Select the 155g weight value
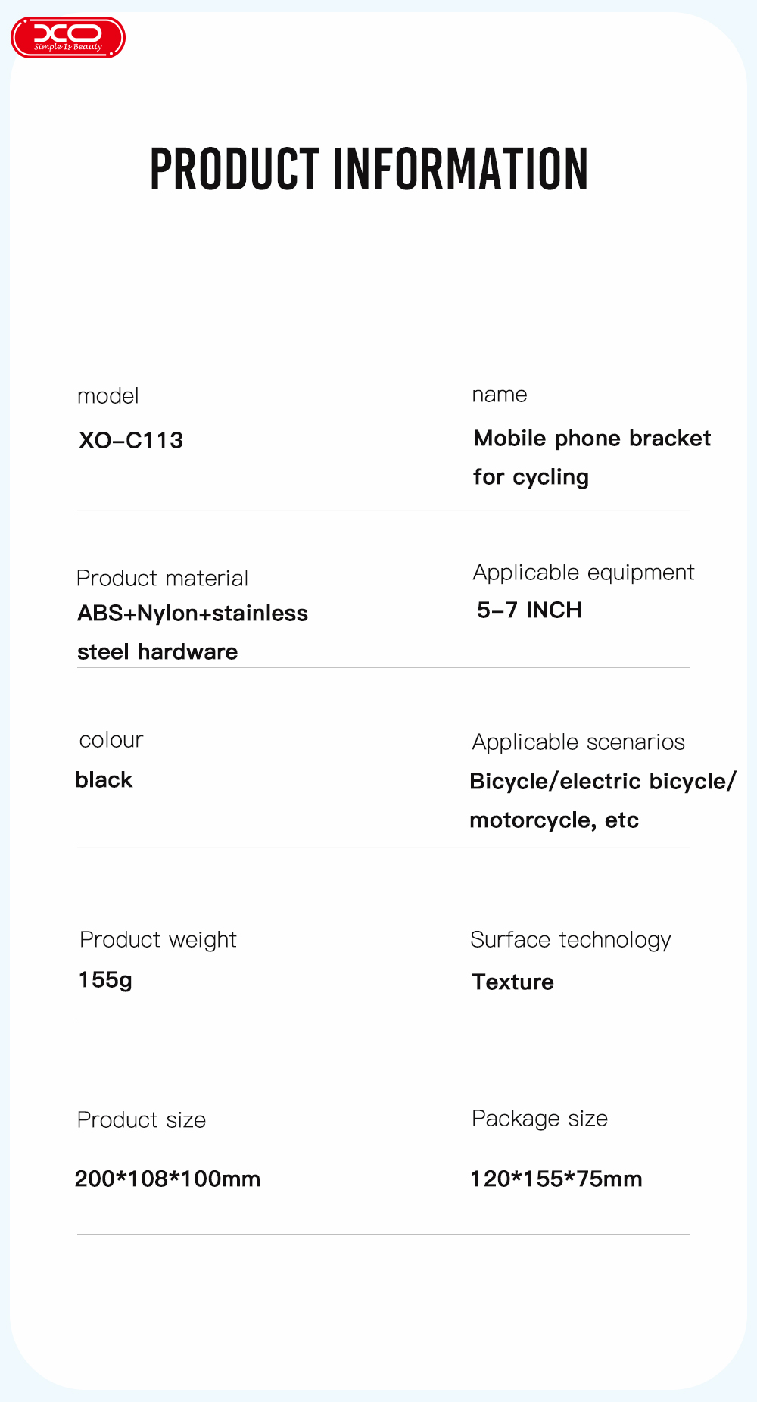 (x=105, y=980)
